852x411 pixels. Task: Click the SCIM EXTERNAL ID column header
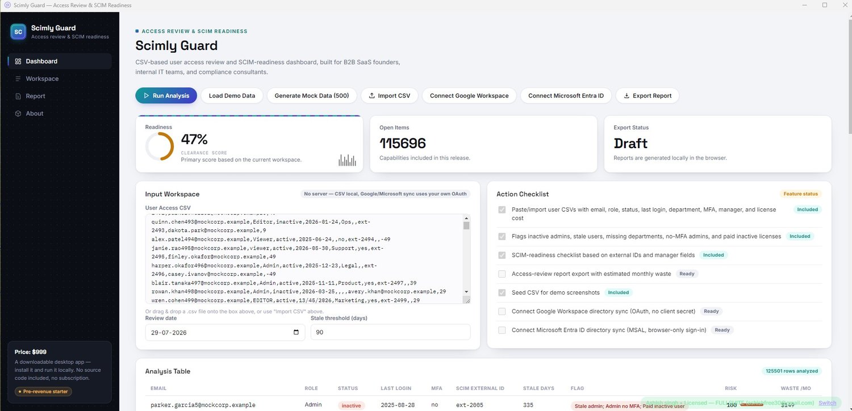pyautogui.click(x=481, y=388)
